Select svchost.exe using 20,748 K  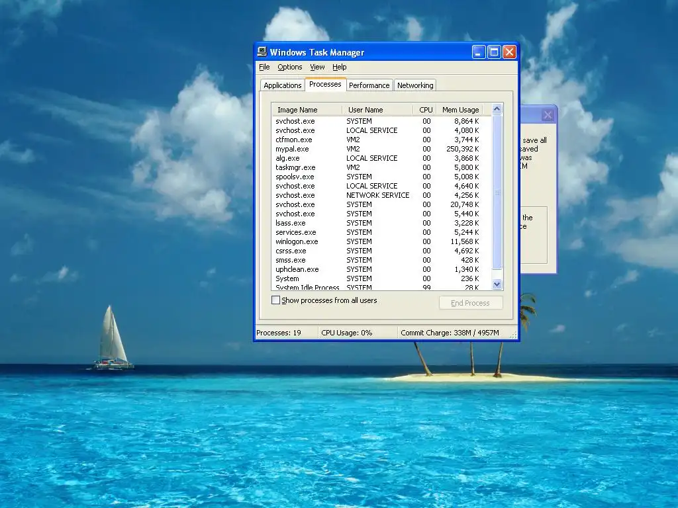tap(382, 204)
